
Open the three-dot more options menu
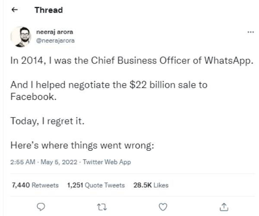coord(250,32)
